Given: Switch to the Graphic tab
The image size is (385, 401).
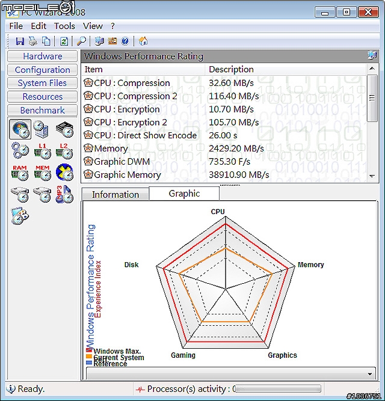Looking at the screenshot, I should tap(184, 194).
